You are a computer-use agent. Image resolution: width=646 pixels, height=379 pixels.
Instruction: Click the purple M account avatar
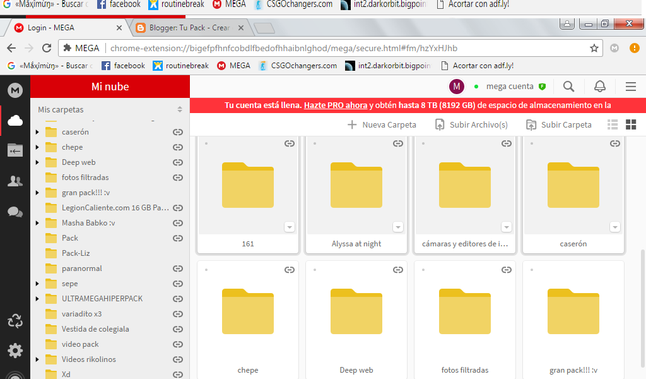coord(457,86)
